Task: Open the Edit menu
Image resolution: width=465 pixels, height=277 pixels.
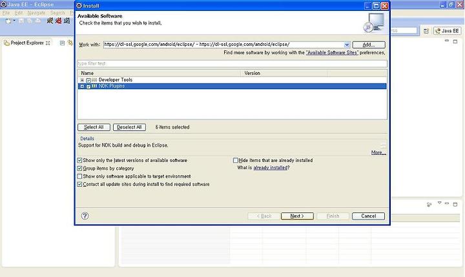Action: tap(18, 13)
